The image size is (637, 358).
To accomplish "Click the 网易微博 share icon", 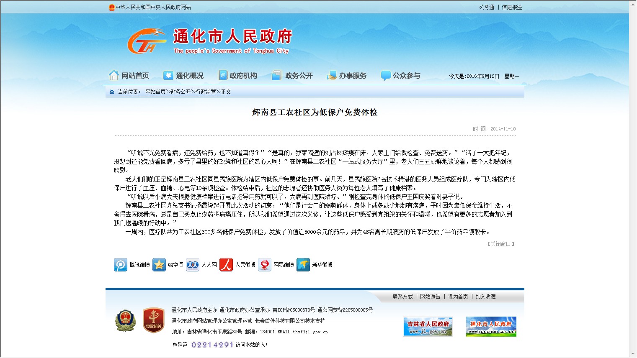I will coord(265,265).
